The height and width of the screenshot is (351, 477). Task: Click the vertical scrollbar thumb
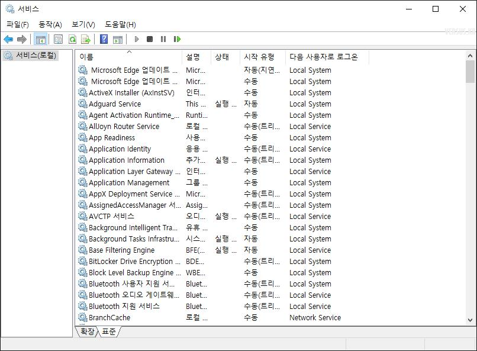click(470, 72)
